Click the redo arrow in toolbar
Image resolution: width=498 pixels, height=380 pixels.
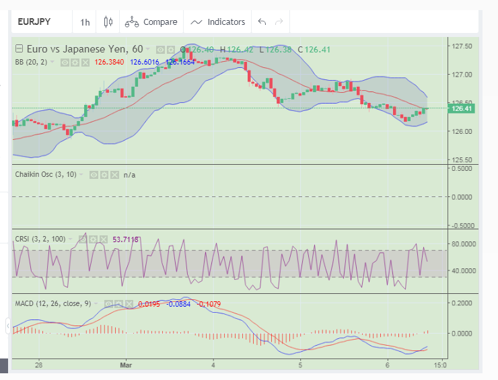pyautogui.click(x=279, y=22)
